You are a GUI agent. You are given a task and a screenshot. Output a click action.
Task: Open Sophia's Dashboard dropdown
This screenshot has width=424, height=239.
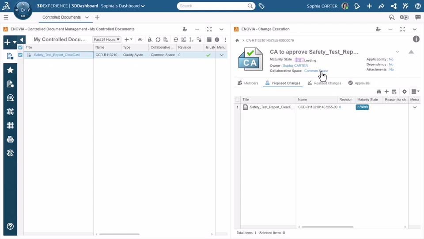pos(123,6)
